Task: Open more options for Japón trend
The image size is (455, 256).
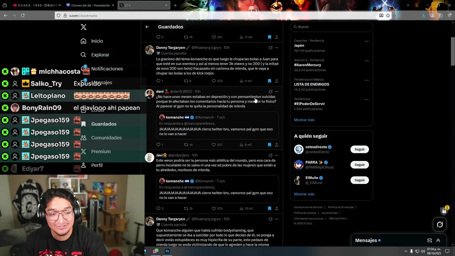Action: coord(366,41)
